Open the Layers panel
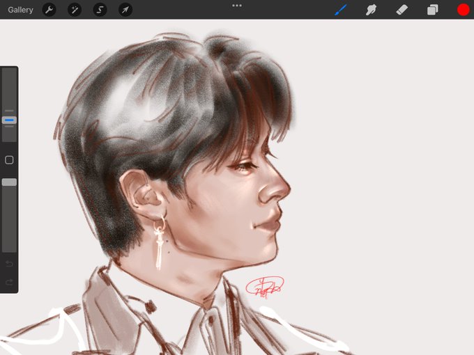The image size is (474, 355). click(x=433, y=10)
